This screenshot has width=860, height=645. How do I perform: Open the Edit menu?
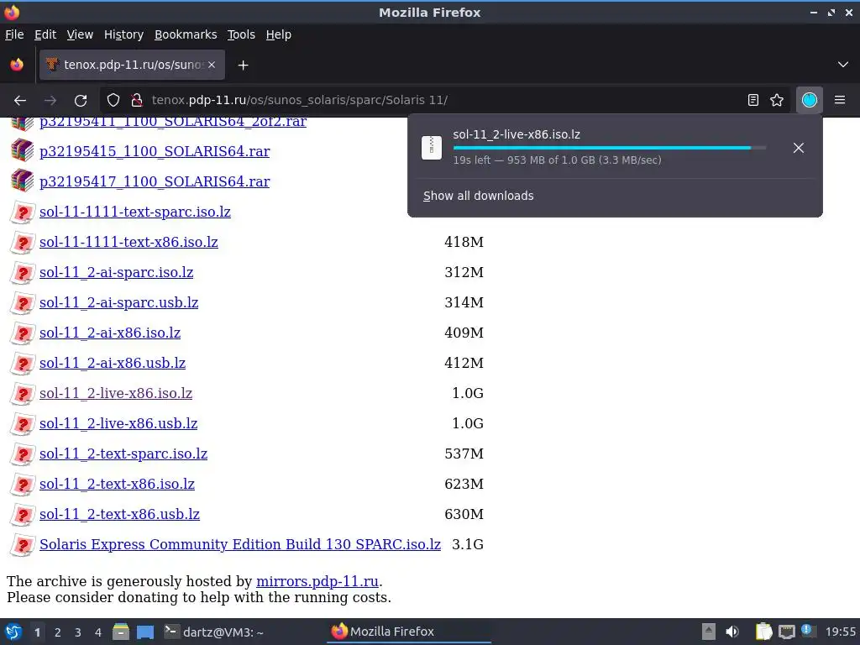45,34
